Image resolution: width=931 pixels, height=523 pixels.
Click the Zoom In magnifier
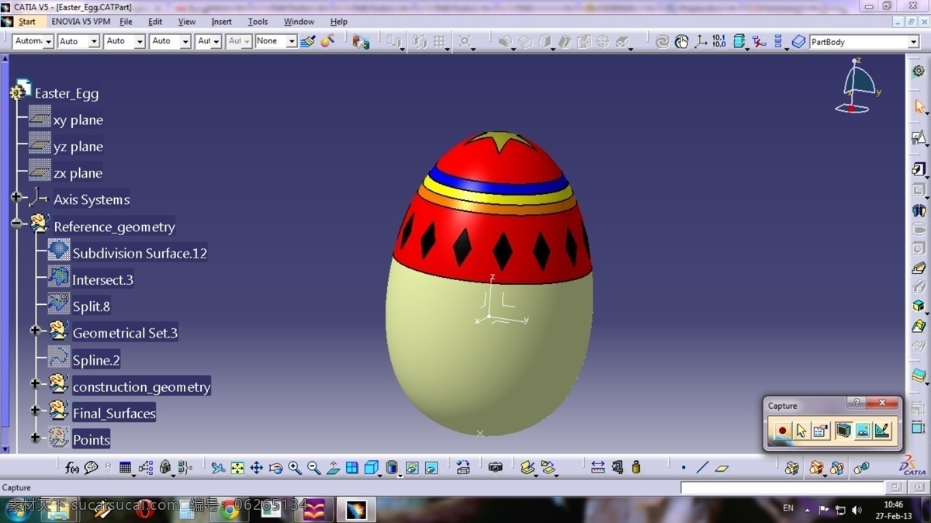(295, 467)
